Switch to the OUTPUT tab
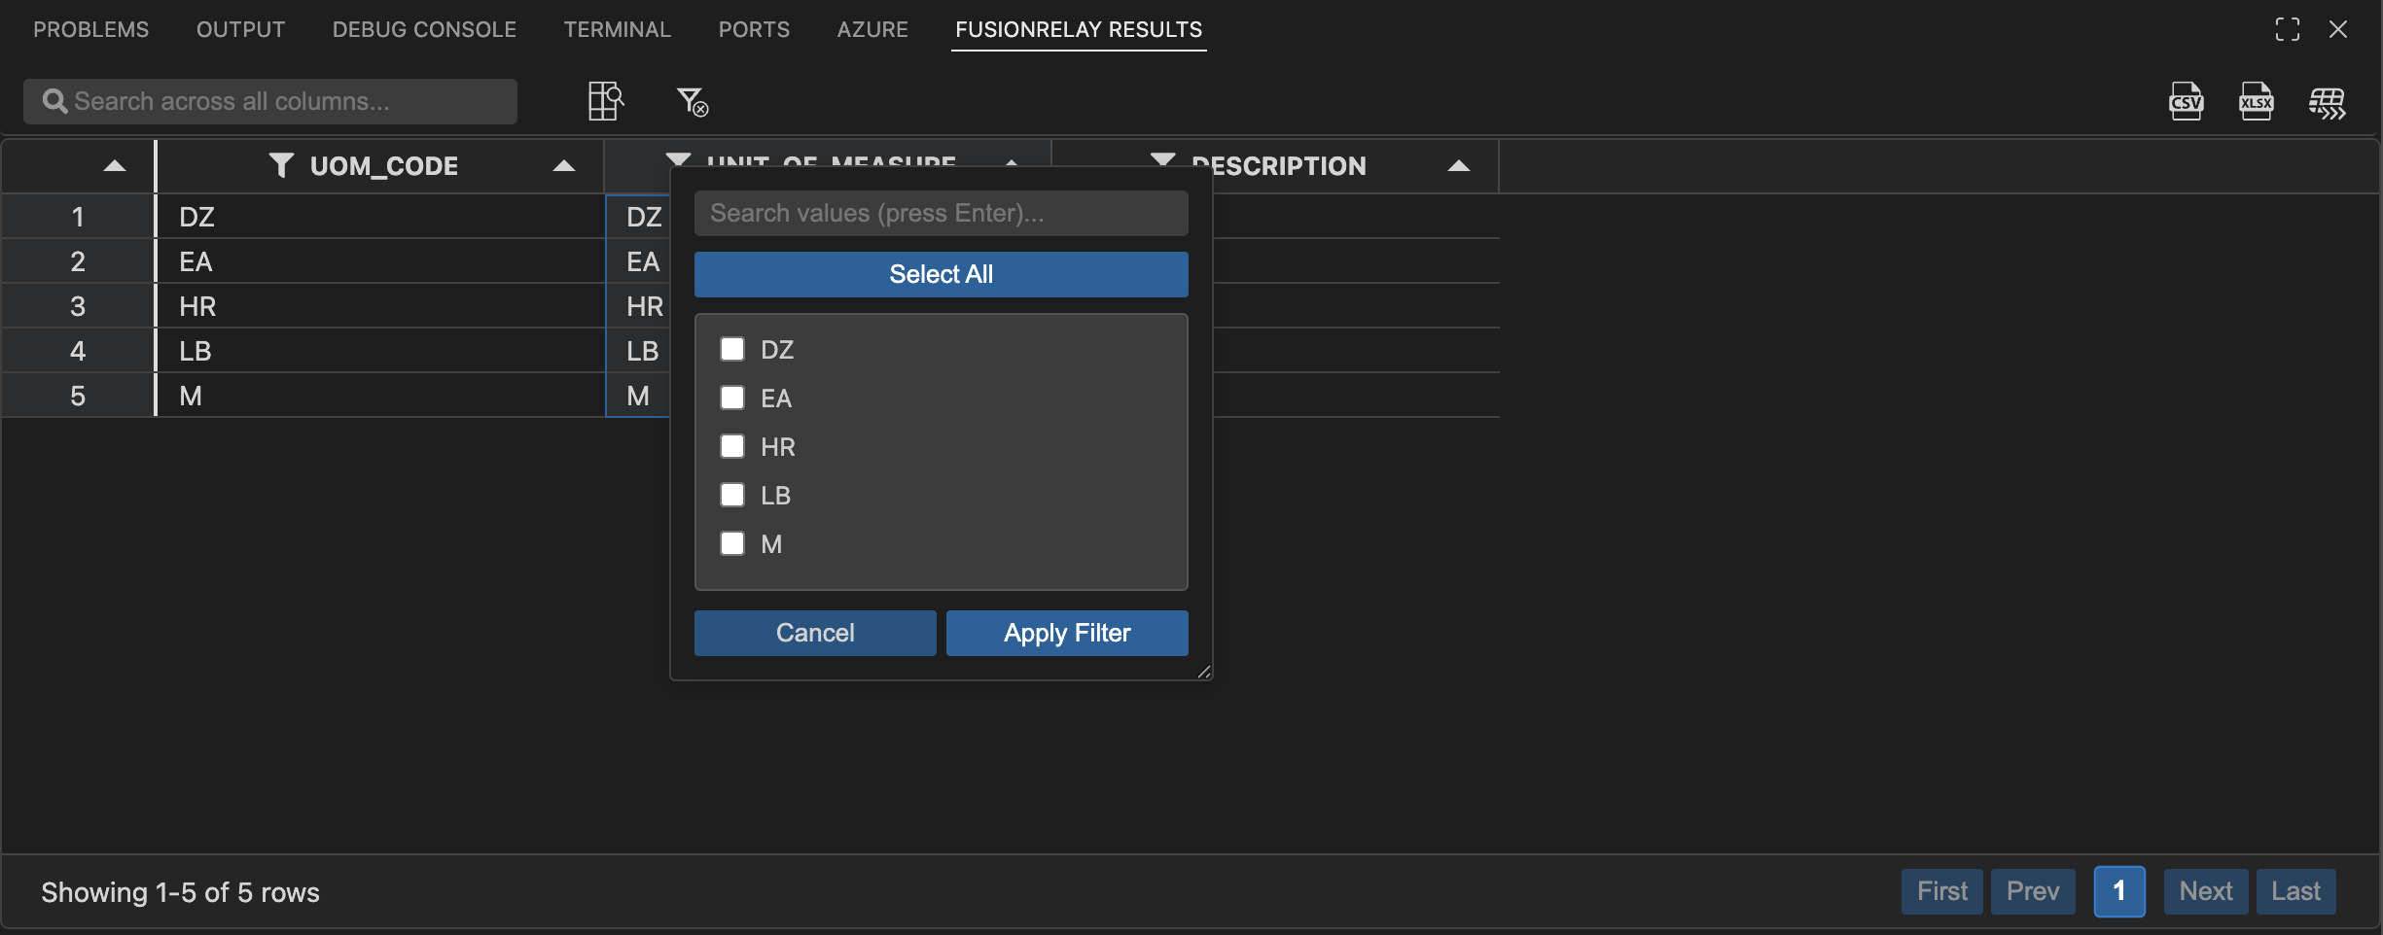Screen dimensions: 2383x935 coord(240,29)
